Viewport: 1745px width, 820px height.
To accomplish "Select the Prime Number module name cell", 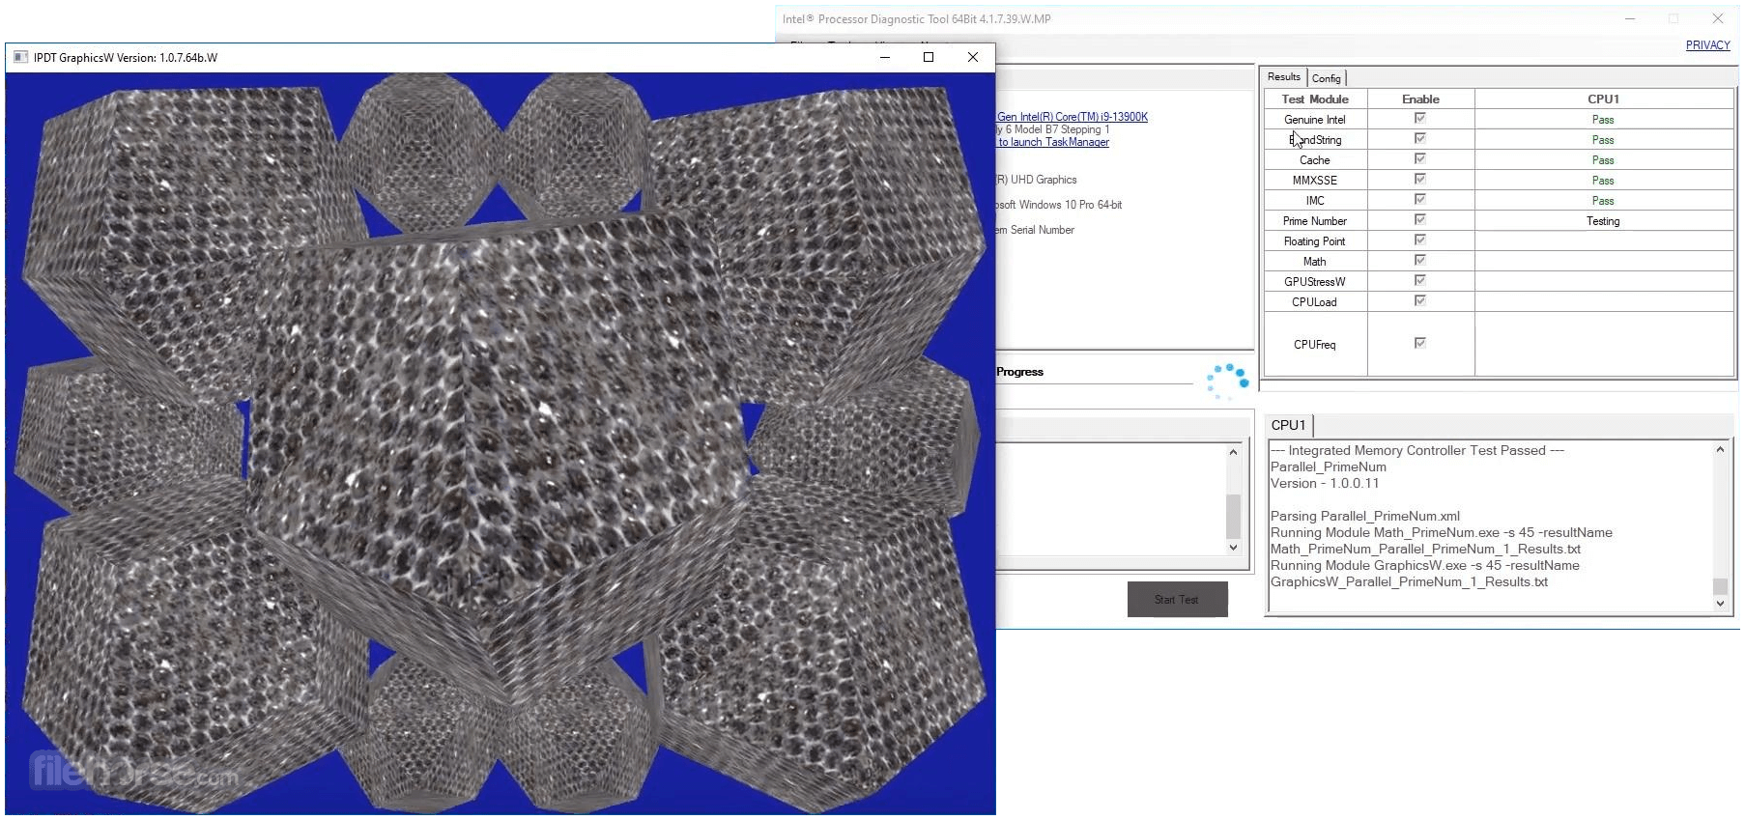I will [x=1315, y=221].
